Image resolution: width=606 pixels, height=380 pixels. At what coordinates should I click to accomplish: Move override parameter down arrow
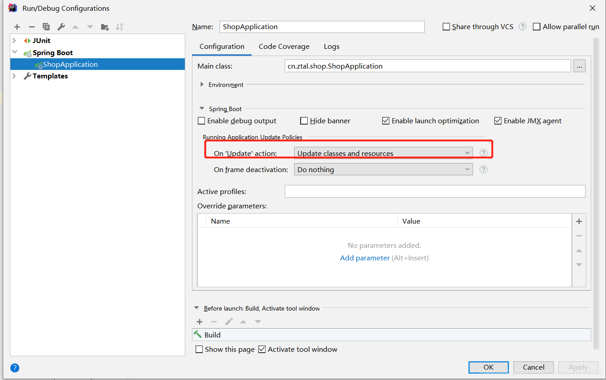pyautogui.click(x=579, y=265)
